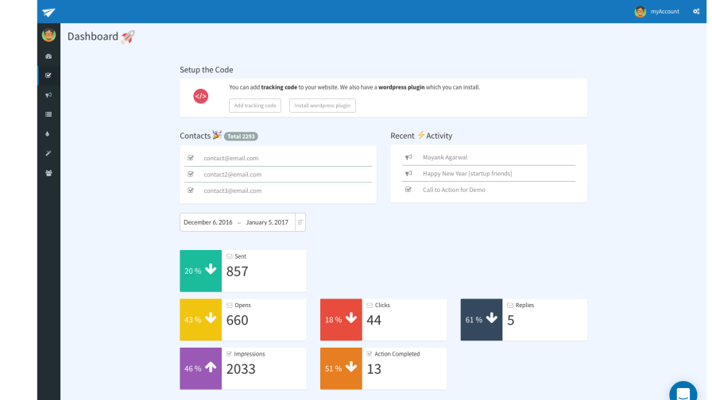The height and width of the screenshot is (400, 712).
Task: Open contact@email.com contact
Action: pyautogui.click(x=231, y=158)
